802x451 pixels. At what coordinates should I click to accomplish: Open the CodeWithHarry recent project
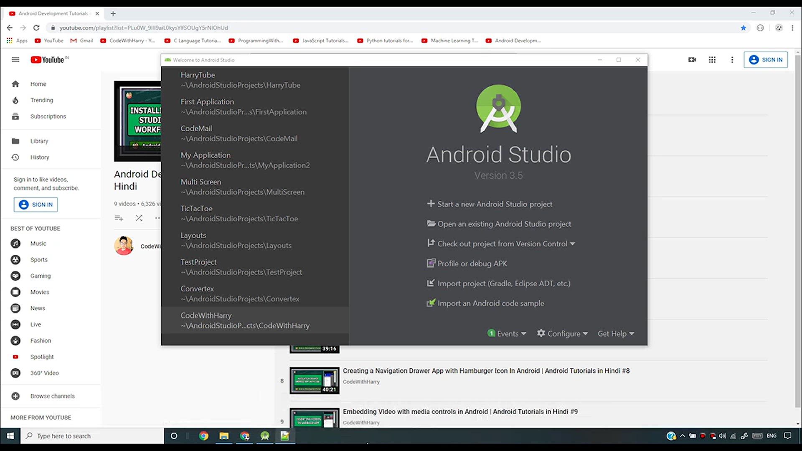click(x=255, y=320)
